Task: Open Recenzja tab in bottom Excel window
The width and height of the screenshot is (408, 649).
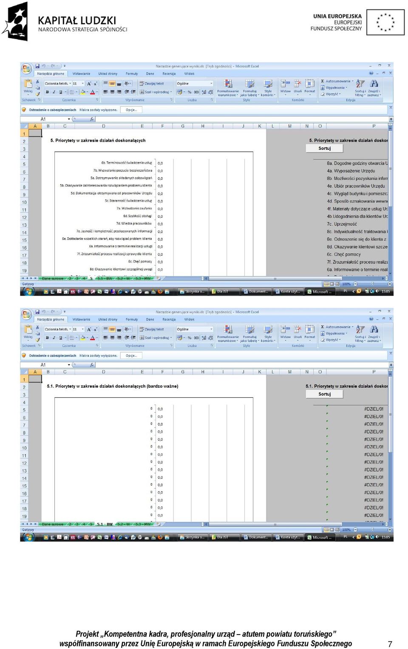Action: point(169,319)
